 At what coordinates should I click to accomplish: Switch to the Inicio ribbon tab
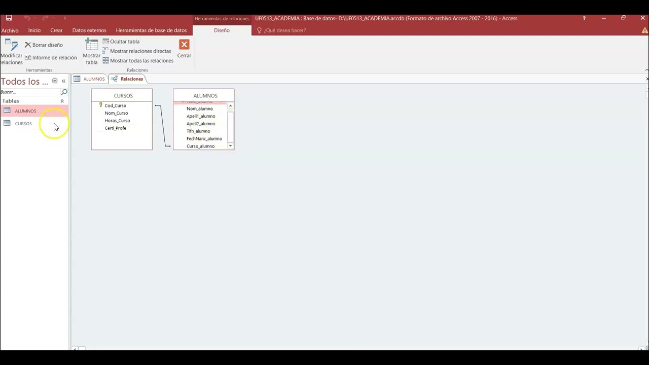pos(34,30)
